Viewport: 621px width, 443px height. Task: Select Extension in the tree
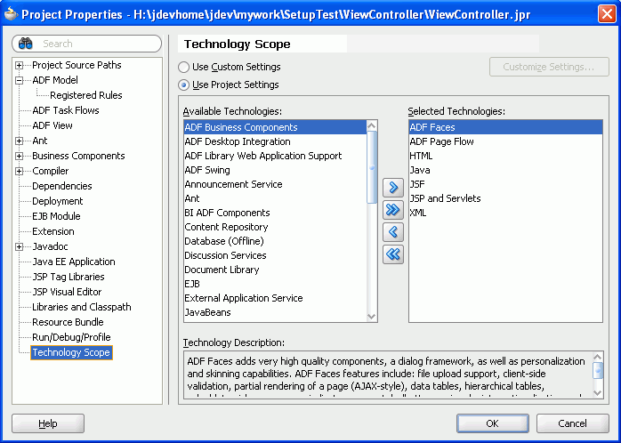(53, 231)
